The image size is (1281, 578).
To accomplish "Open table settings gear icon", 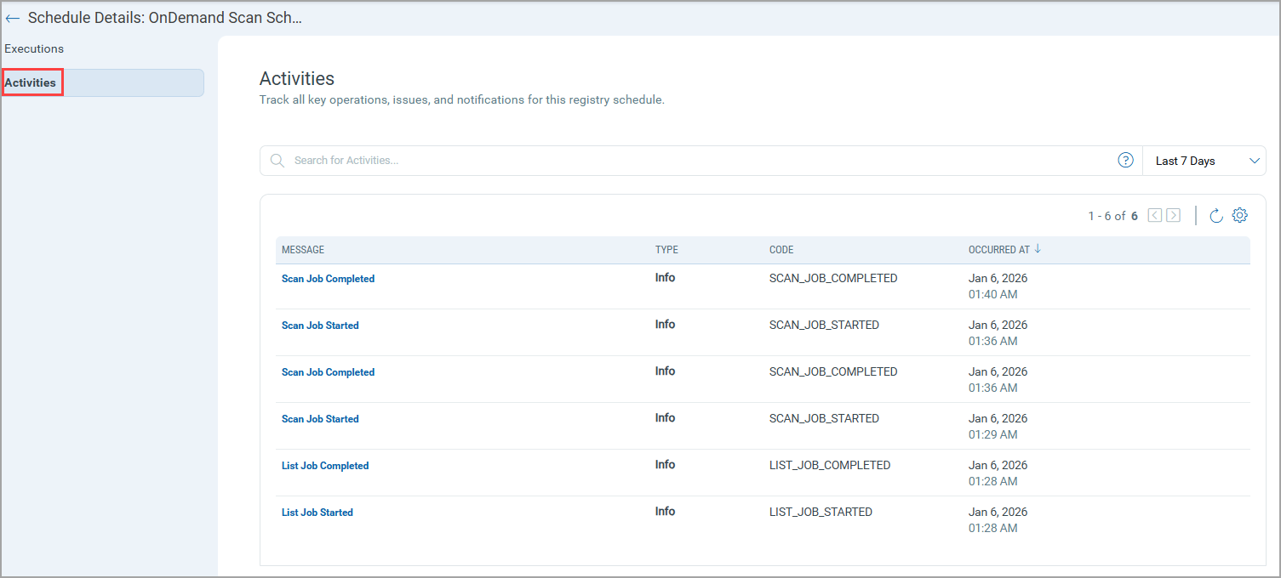I will point(1239,216).
